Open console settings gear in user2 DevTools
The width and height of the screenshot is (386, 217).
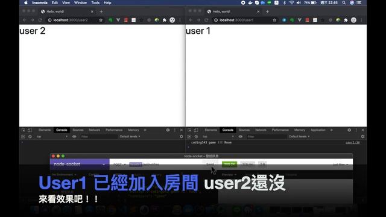(x=182, y=137)
